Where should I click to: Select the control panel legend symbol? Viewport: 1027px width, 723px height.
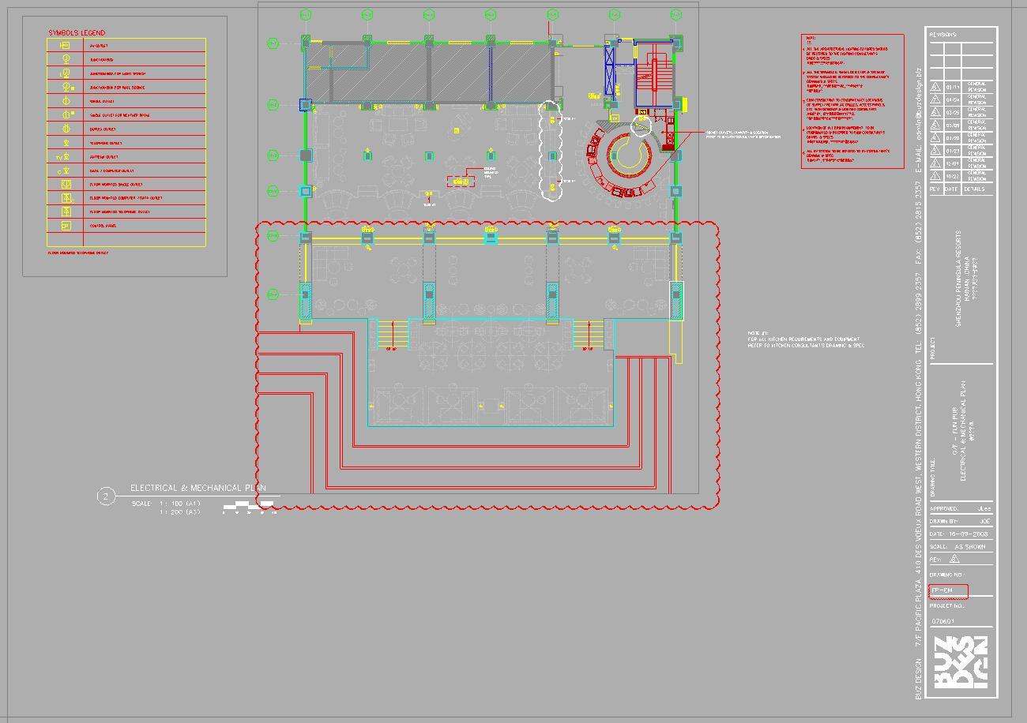(x=66, y=226)
